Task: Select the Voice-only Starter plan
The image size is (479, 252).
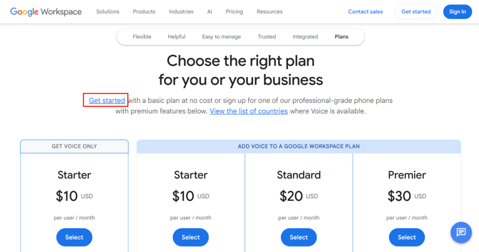Action: (x=74, y=237)
